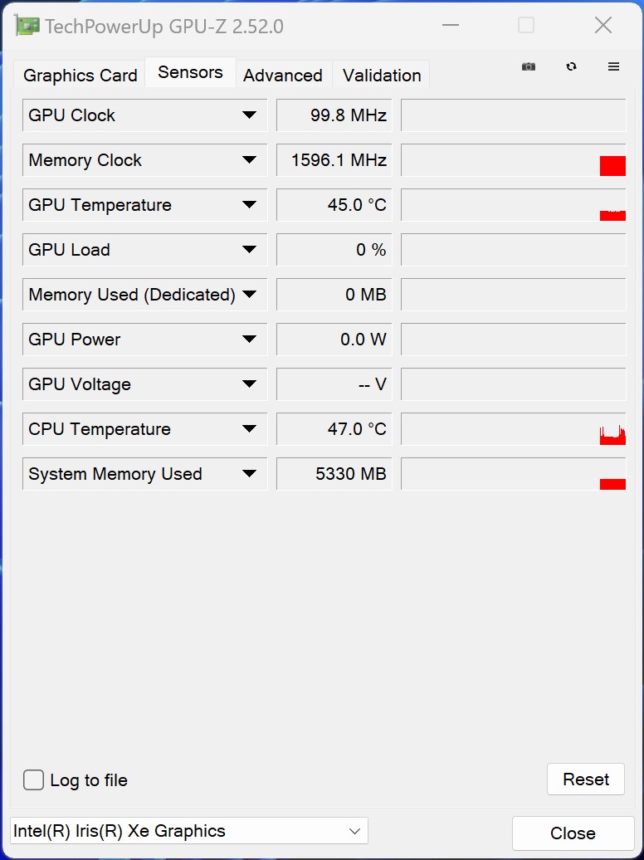Click the Close button at bottom
The height and width of the screenshot is (860, 644).
coord(573,833)
